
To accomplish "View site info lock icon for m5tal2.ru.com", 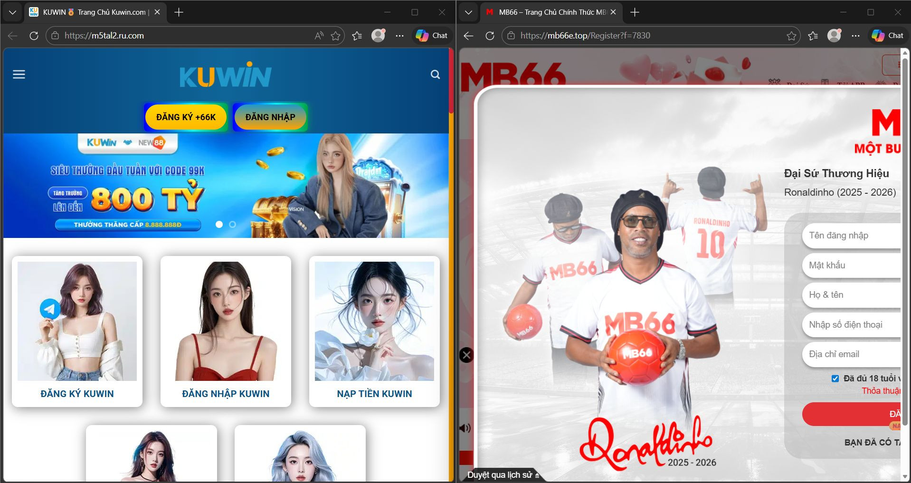I will [x=55, y=36].
